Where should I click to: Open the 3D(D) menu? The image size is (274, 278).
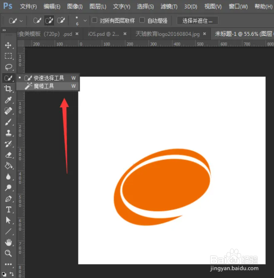[191, 7]
